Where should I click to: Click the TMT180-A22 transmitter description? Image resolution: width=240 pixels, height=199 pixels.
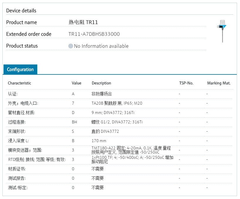(x=131, y=150)
